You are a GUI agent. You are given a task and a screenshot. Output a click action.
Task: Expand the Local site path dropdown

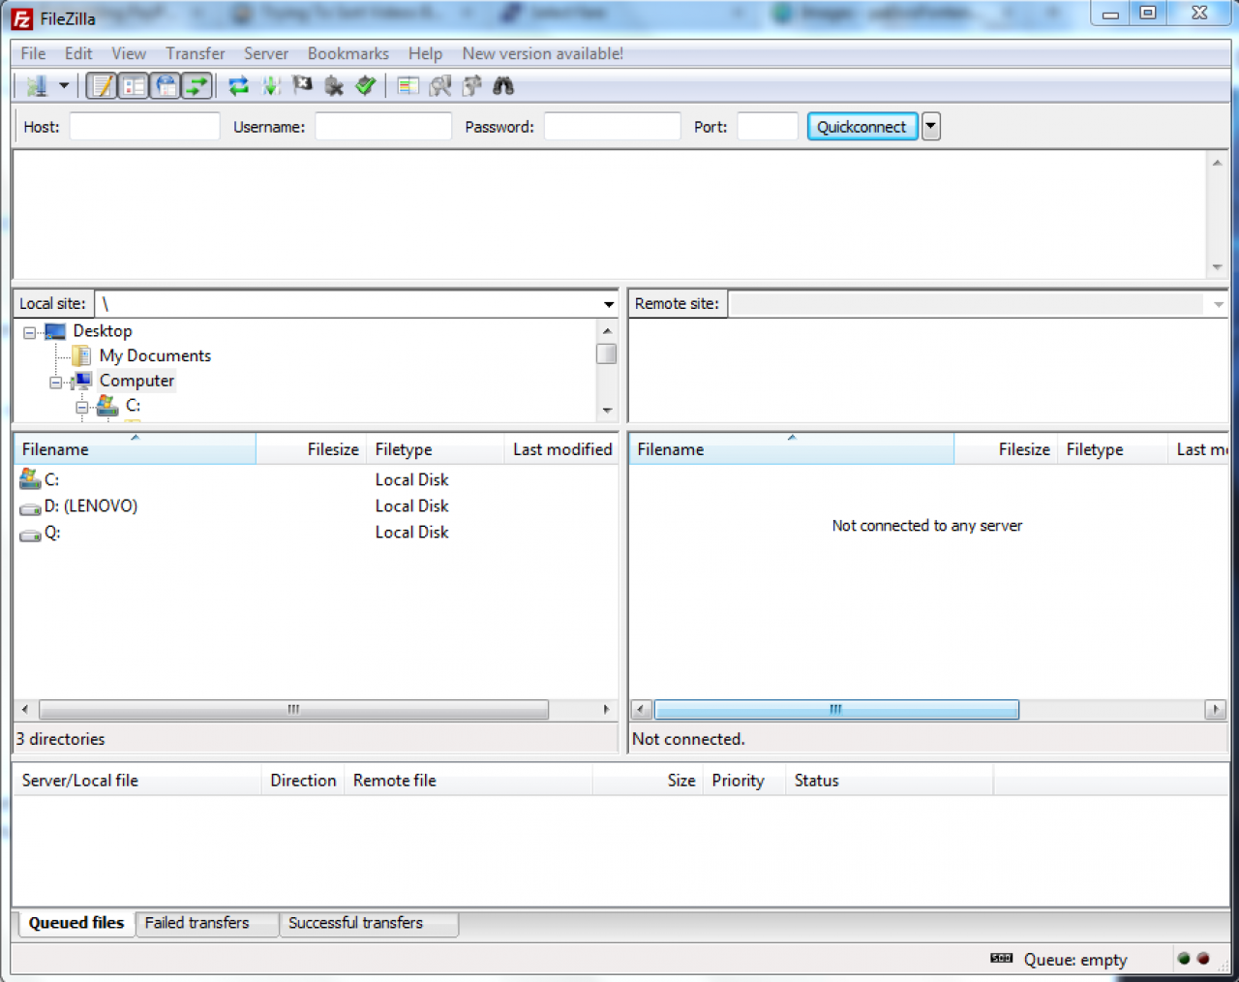coord(608,304)
